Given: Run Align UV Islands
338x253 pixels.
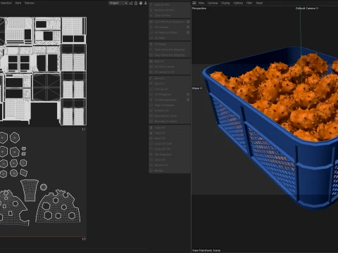Looking at the screenshot, I should pos(170,105).
